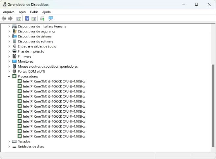Expand Mouse e outros dispositivos apontadores
This screenshot has width=216, height=159.
point(9,67)
